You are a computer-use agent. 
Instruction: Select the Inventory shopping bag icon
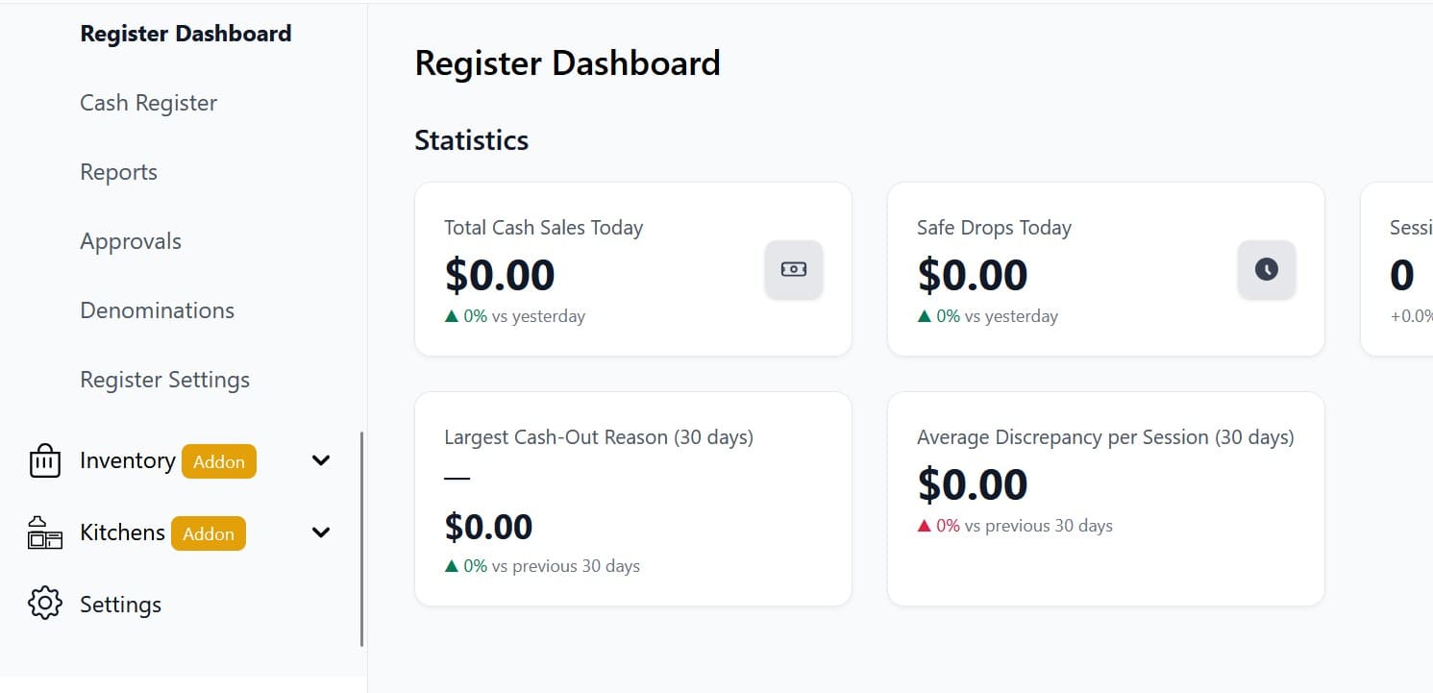coord(44,460)
